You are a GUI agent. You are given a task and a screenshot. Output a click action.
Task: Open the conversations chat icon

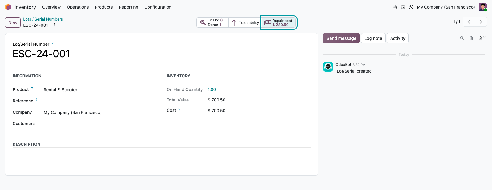point(395,7)
